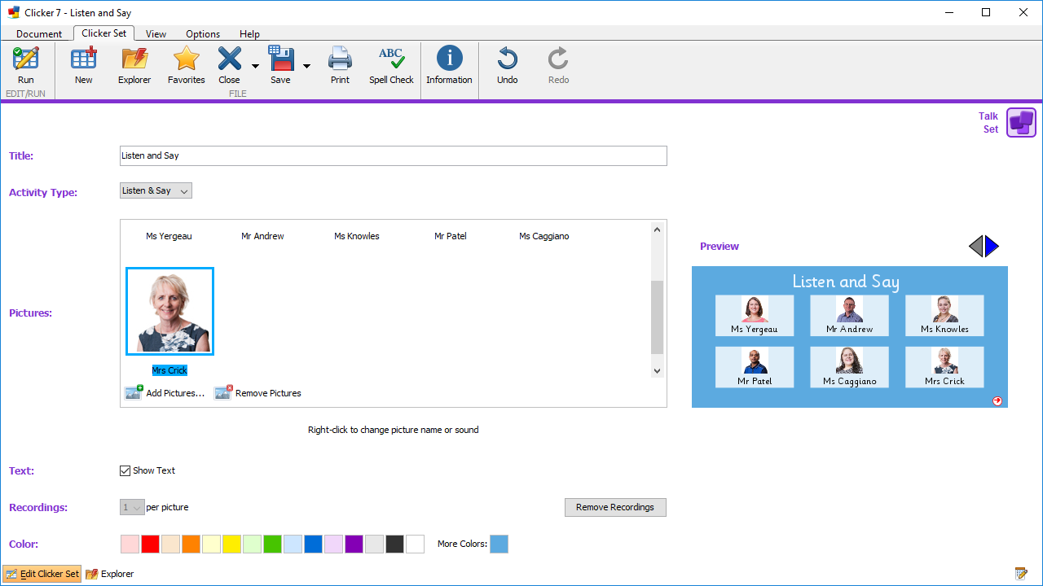Screen dimensions: 1043x586
Task: Select the bright green color swatch
Action: coord(272,544)
